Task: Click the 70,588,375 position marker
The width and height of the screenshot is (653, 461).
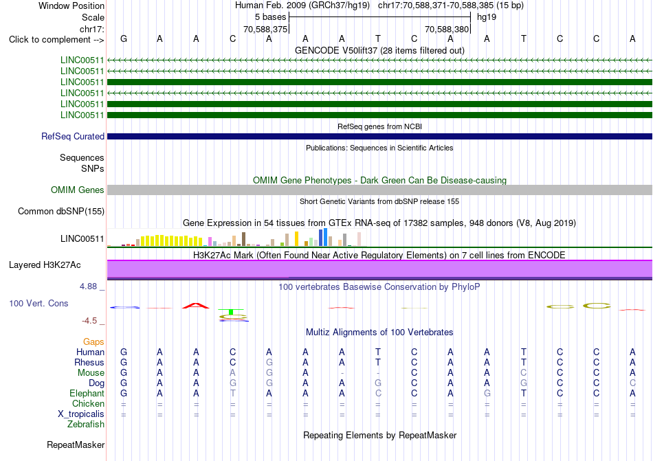Action: point(266,29)
